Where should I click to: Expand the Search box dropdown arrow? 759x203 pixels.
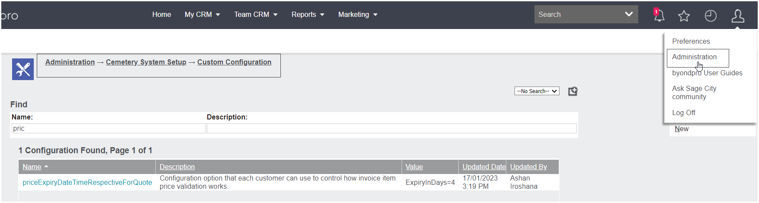(x=629, y=14)
